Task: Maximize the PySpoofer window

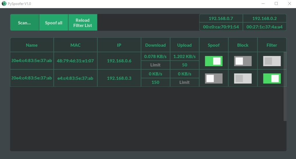Action: pyautogui.click(x=276, y=3)
